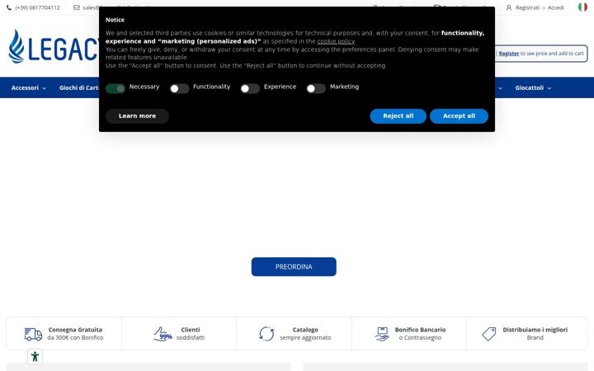Click the 99% thumbs-up Clienti icon

[163, 334]
